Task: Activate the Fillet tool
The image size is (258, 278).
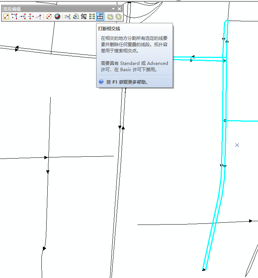Action: (x=14, y=17)
